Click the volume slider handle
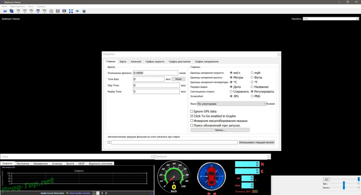This screenshot has width=361, height=195. point(359,179)
